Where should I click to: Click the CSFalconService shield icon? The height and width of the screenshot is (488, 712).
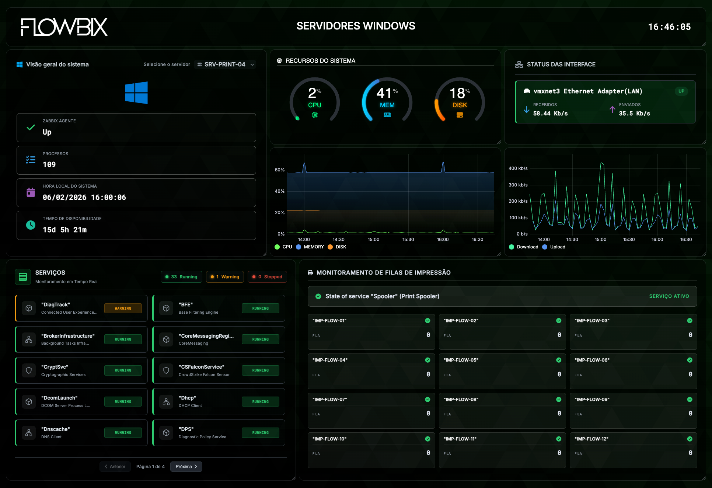[166, 370]
